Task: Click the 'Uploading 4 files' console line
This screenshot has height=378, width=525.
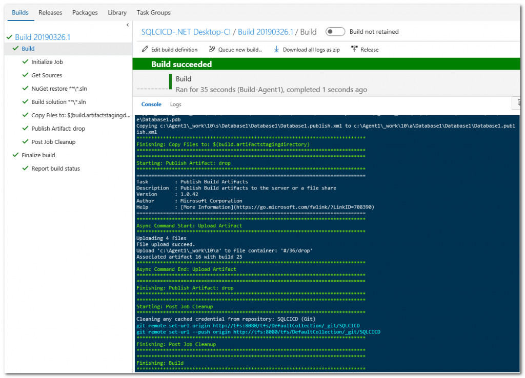Action: [161, 238]
